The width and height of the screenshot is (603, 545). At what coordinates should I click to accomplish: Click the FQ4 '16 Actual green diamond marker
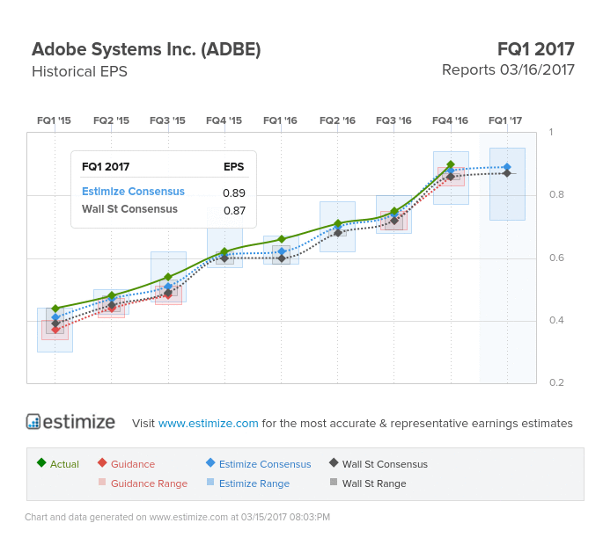tap(451, 164)
